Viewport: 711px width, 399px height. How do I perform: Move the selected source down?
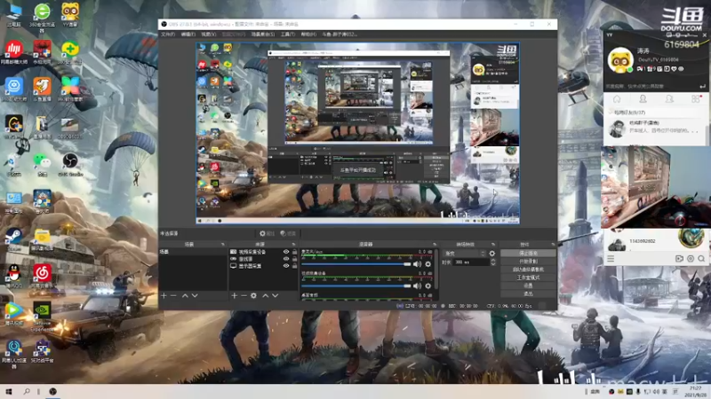tap(275, 295)
